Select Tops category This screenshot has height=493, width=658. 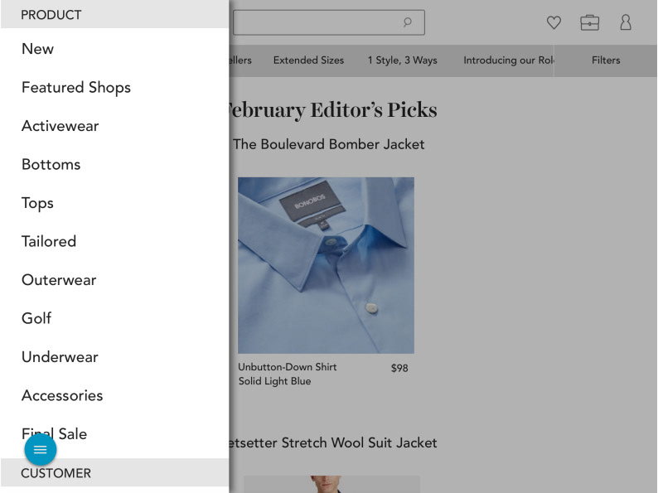[37, 203]
